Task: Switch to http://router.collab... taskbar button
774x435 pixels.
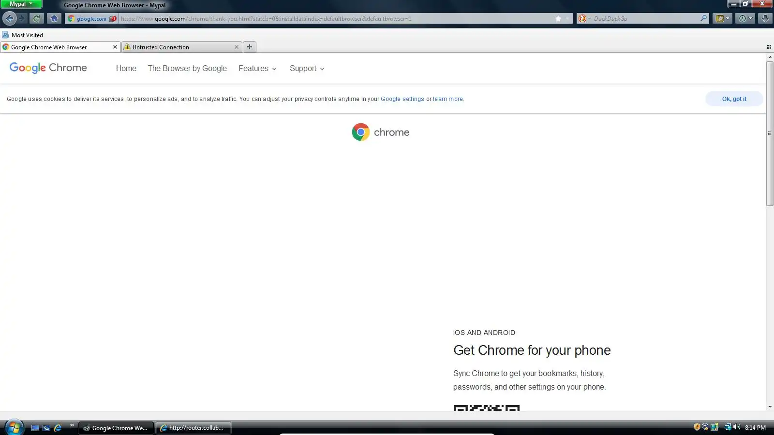Action: 193,428
